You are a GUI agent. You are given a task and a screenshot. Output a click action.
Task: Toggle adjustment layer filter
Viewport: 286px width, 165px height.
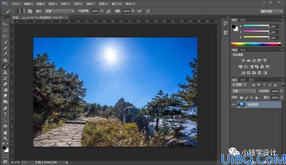point(259,85)
